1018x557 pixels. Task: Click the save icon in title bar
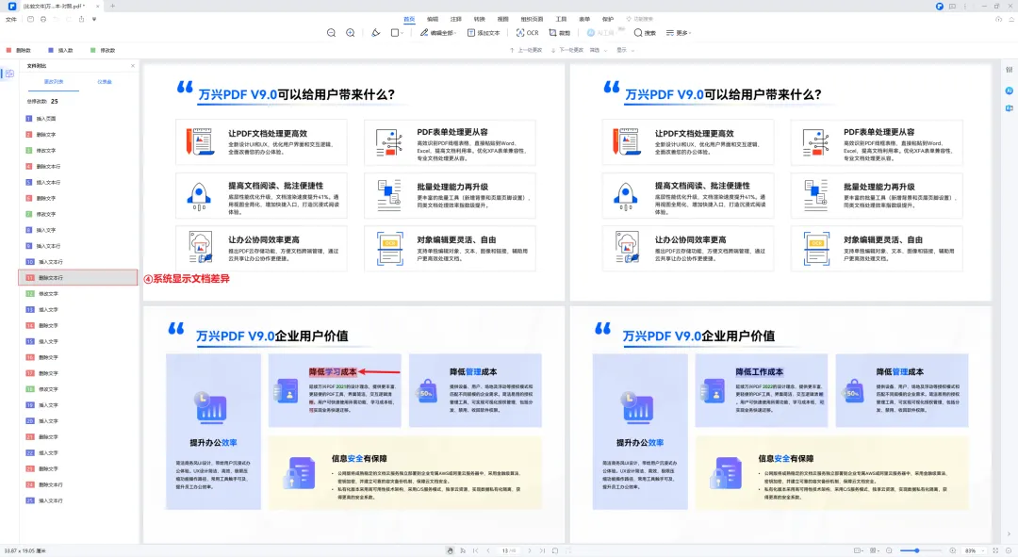click(30, 20)
